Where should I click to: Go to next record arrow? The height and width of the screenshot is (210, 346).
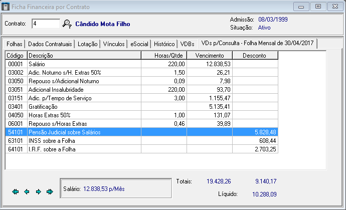click(x=38, y=191)
